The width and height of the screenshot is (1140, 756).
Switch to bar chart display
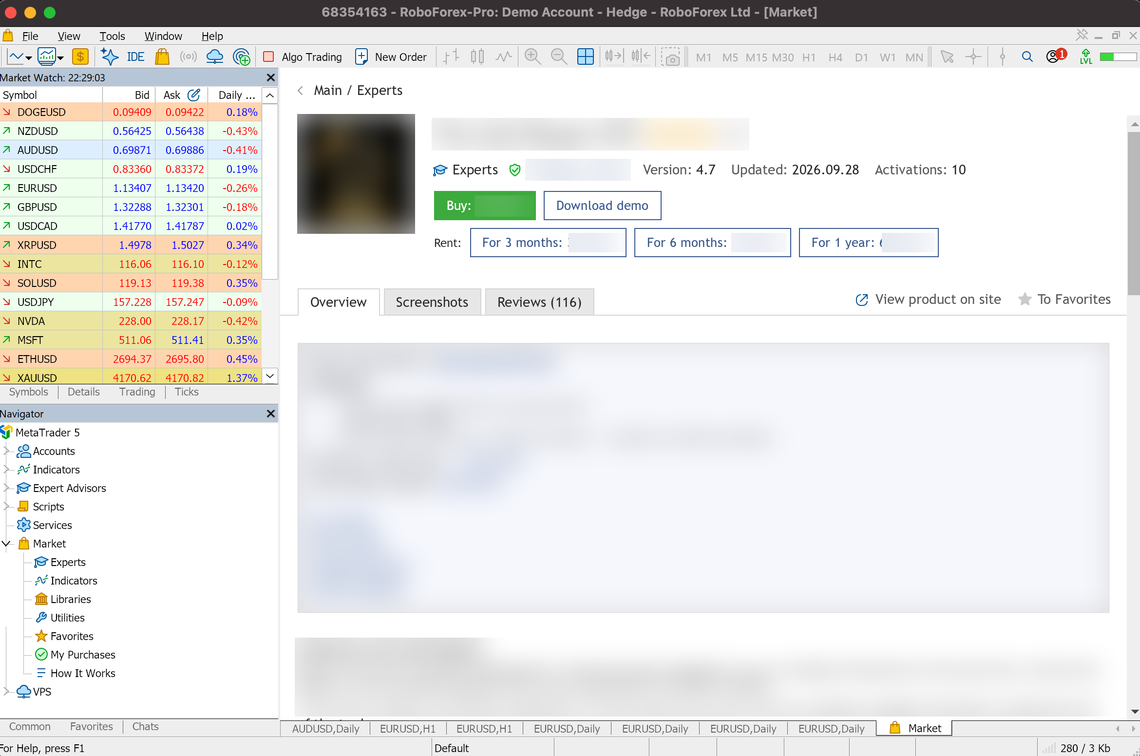coord(451,57)
